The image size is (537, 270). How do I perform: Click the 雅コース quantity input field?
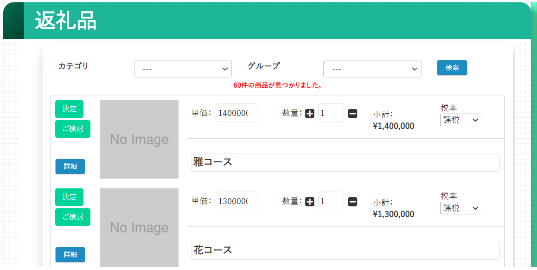coord(331,113)
